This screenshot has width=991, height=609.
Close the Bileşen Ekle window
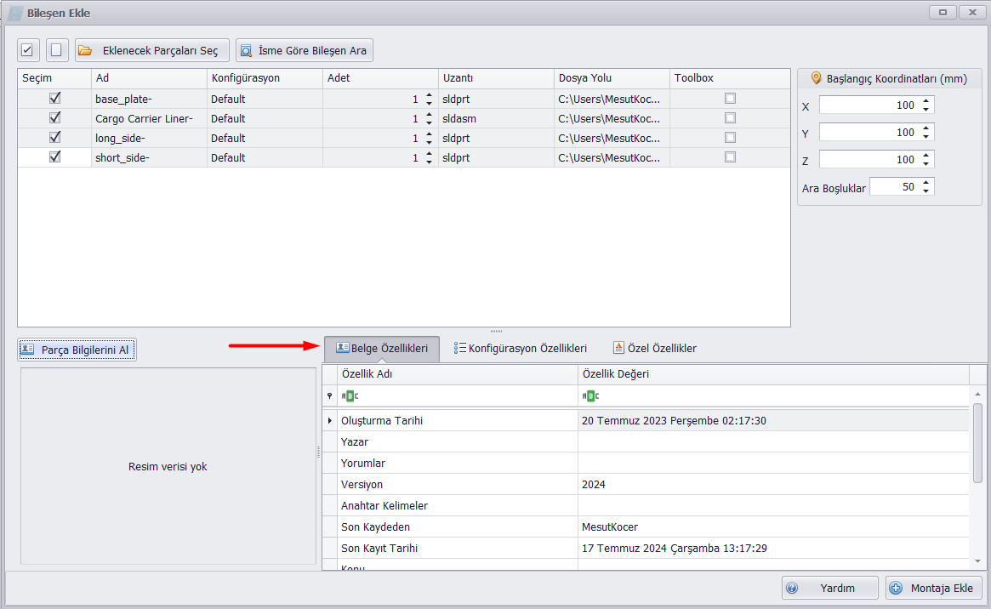972,12
